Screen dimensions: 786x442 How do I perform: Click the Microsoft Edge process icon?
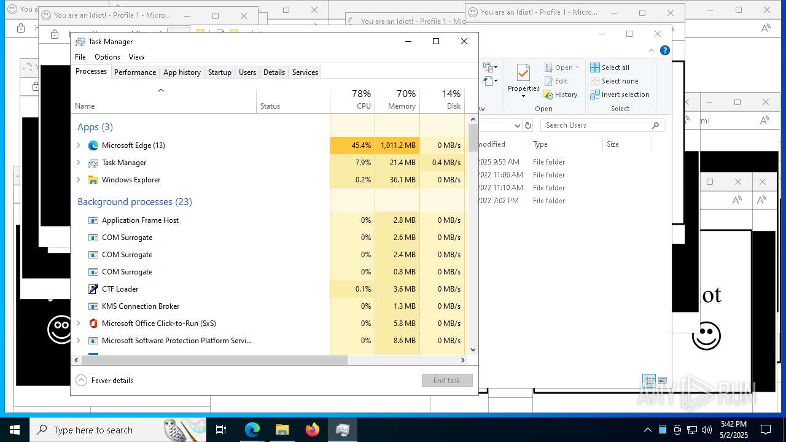coord(93,145)
